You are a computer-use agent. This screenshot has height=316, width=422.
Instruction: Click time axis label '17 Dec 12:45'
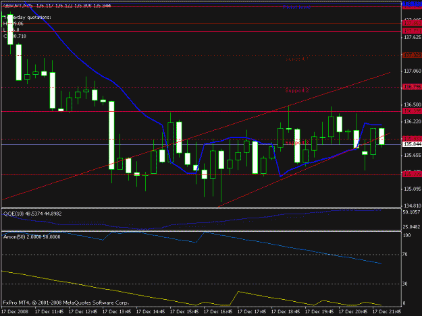click(x=83, y=311)
